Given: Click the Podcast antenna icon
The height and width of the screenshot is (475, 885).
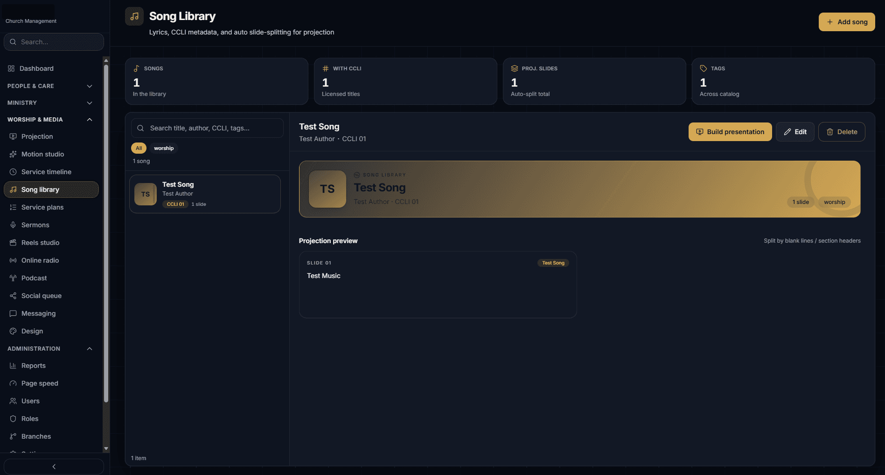Looking at the screenshot, I should (13, 278).
